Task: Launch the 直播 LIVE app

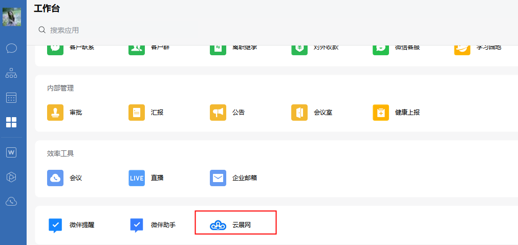Action: (x=146, y=178)
